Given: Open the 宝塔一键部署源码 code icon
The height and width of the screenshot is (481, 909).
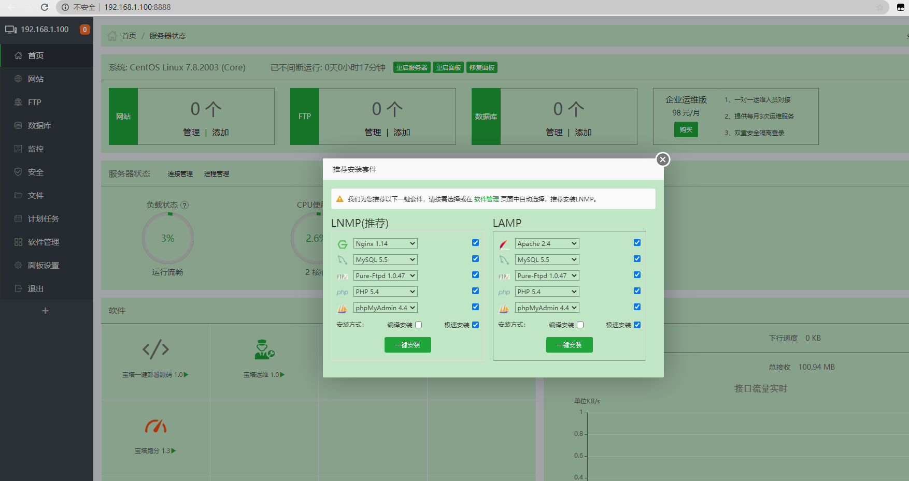Looking at the screenshot, I should [155, 349].
